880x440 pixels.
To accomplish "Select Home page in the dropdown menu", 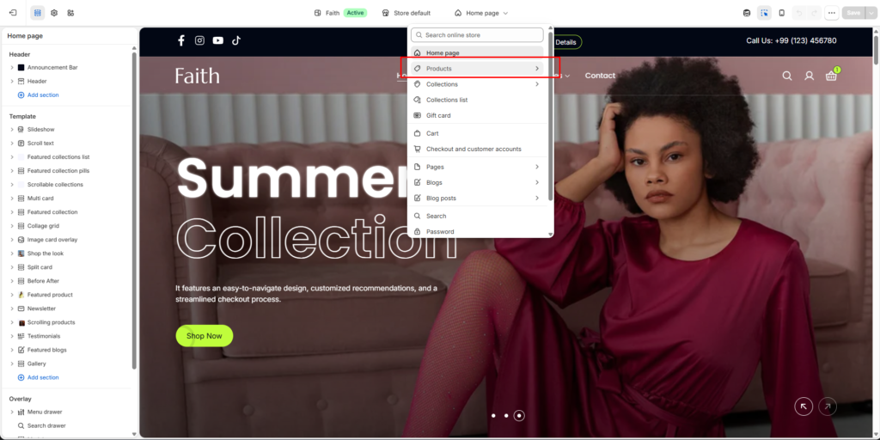I will point(477,52).
